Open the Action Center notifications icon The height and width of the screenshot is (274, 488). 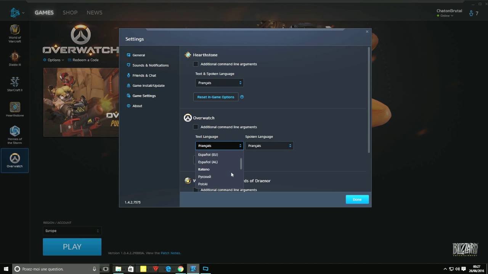(x=464, y=269)
